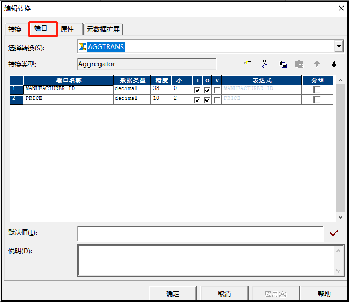Image resolution: width=349 pixels, height=302 pixels.
Task: Click the 默认值 input field
Action: [x=200, y=233]
